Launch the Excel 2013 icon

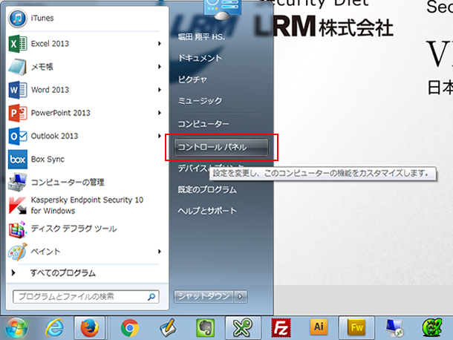tap(18, 44)
